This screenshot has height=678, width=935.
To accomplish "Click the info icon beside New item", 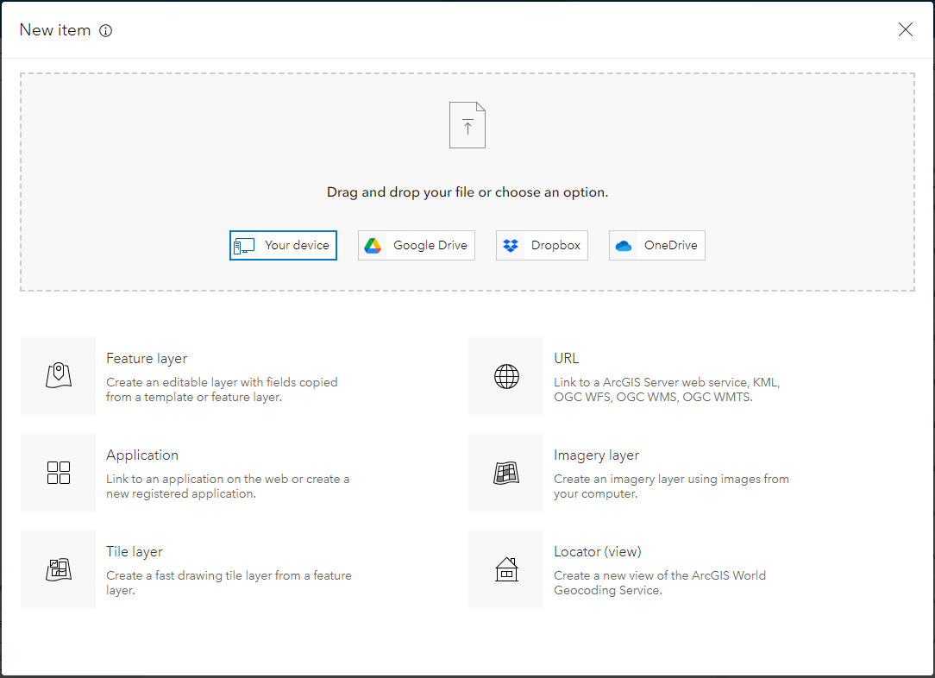I will 106,30.
